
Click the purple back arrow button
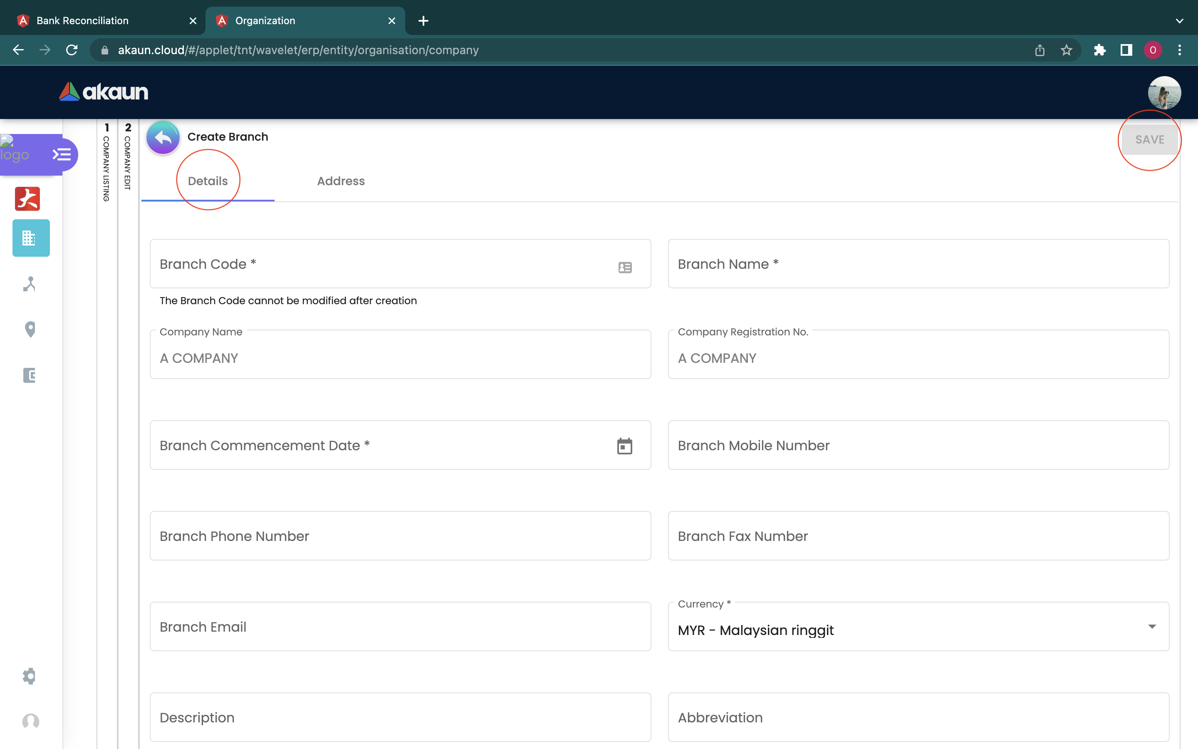tap(163, 137)
